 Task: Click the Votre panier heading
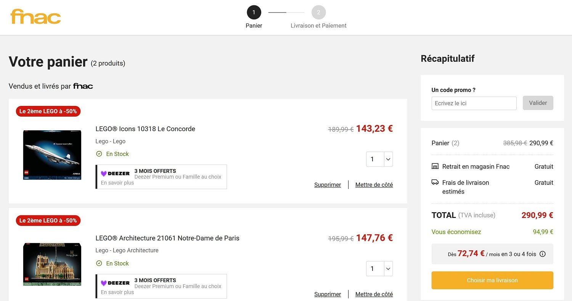[x=48, y=62]
